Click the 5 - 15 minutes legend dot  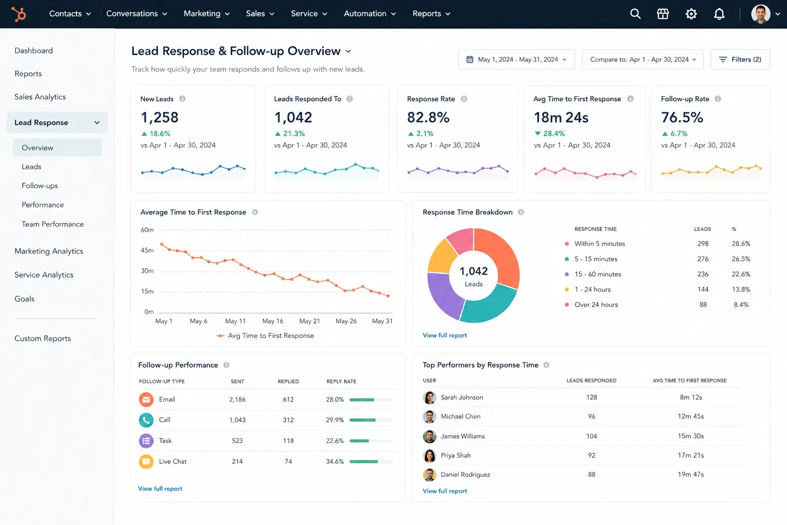tap(567, 259)
